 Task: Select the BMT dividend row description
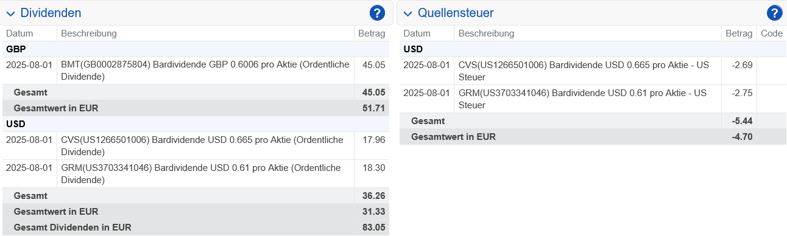click(x=205, y=71)
